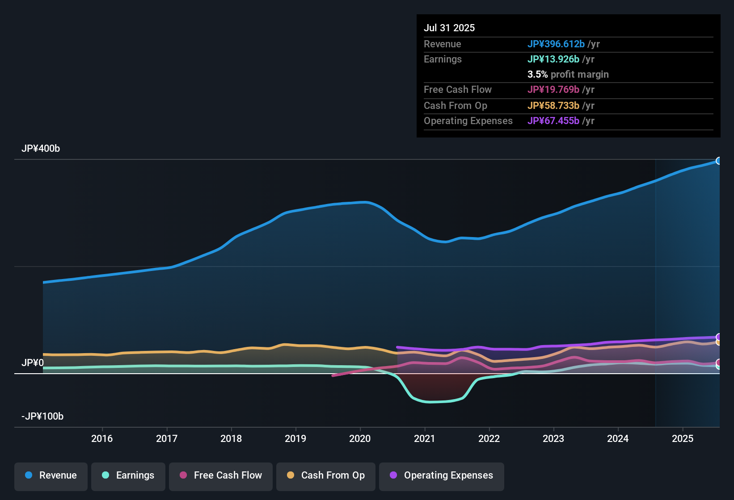Image resolution: width=734 pixels, height=500 pixels.
Task: Click the Operating Expenses legend button
Action: [x=441, y=475]
